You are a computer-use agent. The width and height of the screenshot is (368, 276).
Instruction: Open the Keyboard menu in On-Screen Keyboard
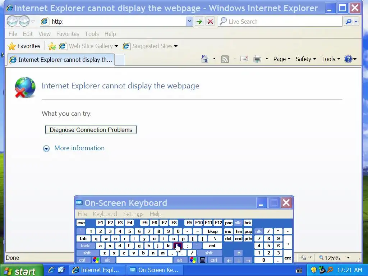coord(105,214)
